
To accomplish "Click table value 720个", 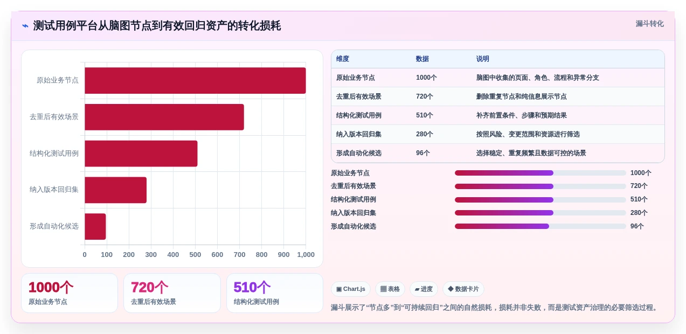I will coord(425,96).
